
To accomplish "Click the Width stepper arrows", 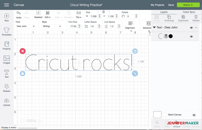I will click(x=99, y=16).
